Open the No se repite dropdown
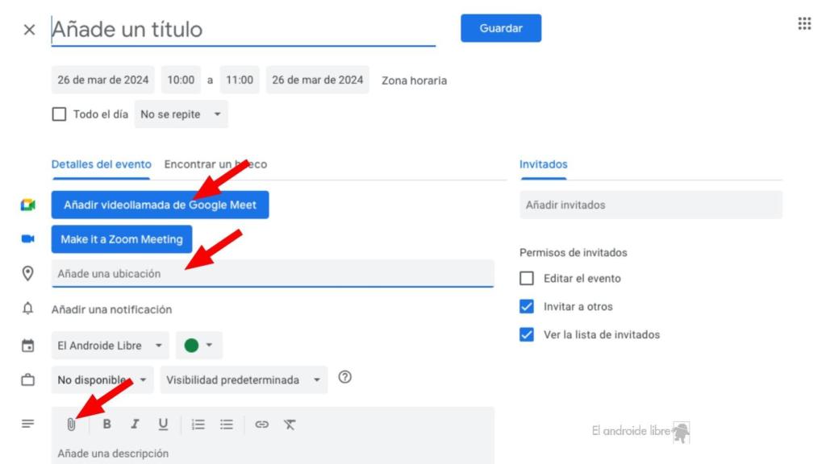826x464 pixels. click(x=181, y=114)
